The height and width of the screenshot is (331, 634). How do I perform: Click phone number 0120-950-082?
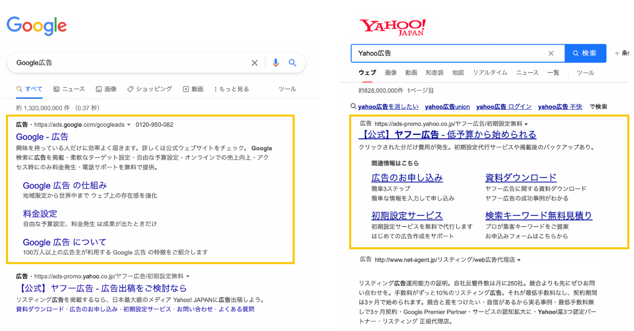point(155,125)
